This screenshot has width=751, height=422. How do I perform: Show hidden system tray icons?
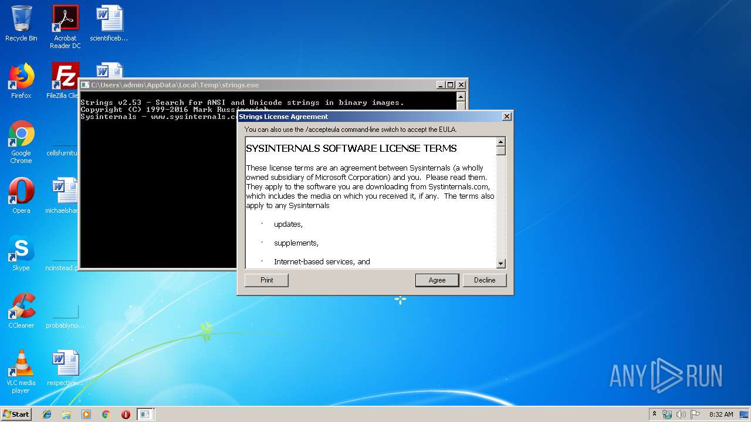click(654, 414)
